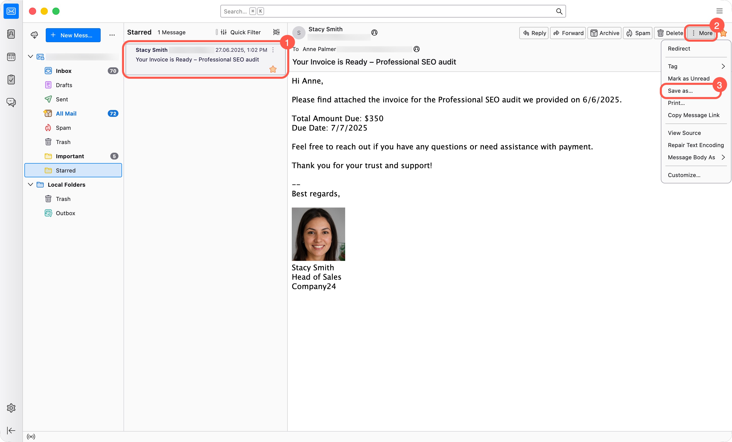Collapse the mail account folder tree
This screenshot has width=732, height=442.
click(30, 56)
